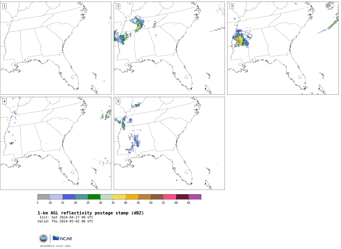Click the panel number label 1

4,6
